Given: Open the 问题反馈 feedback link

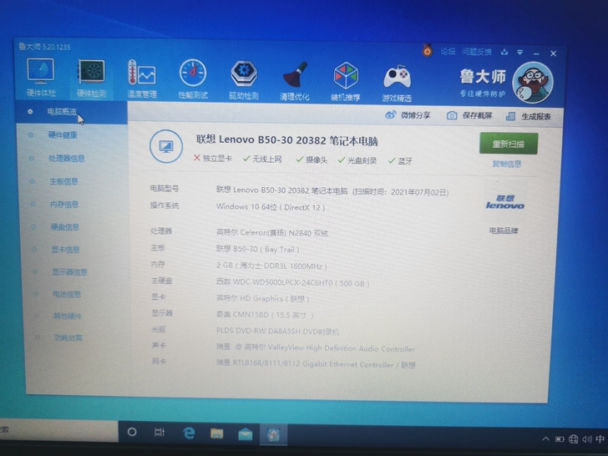Looking at the screenshot, I should (x=477, y=52).
